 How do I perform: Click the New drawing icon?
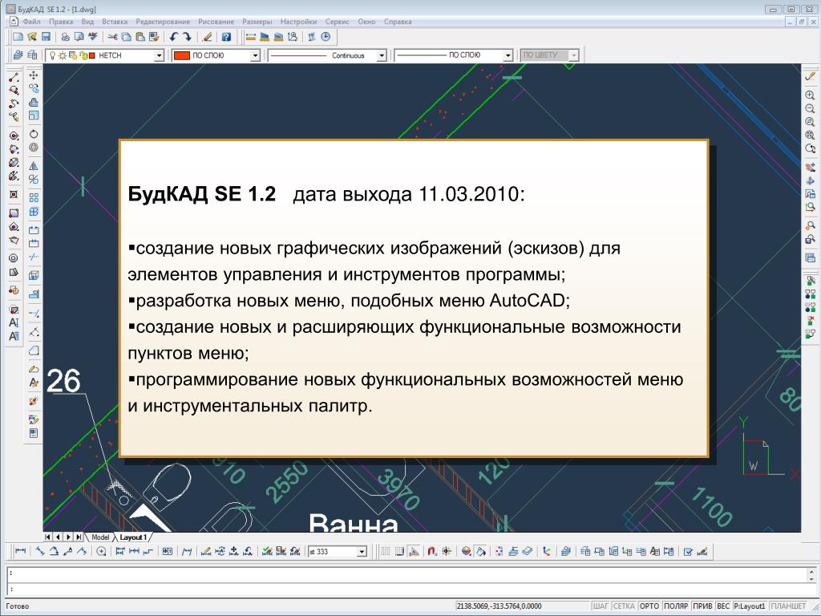18,37
